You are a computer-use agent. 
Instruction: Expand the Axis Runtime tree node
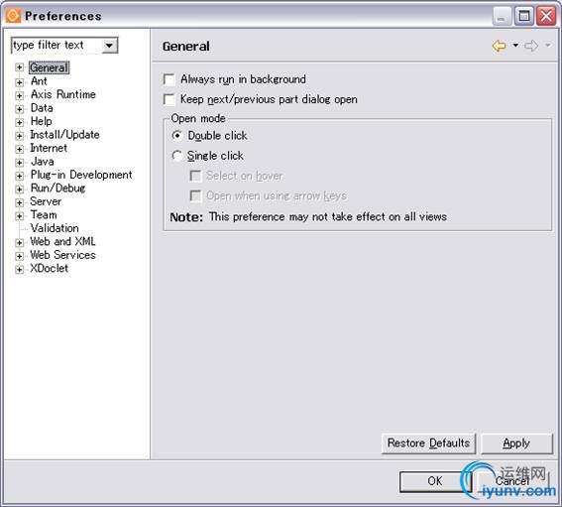pyautogui.click(x=20, y=95)
